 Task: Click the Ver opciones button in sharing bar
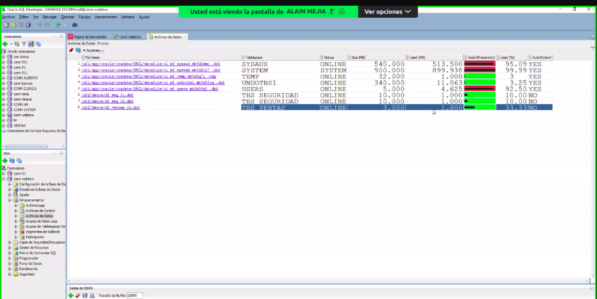[x=387, y=12]
